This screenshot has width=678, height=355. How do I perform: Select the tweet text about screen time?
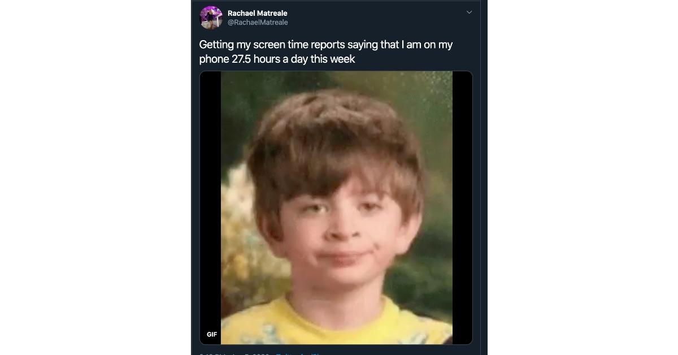pyautogui.click(x=326, y=51)
